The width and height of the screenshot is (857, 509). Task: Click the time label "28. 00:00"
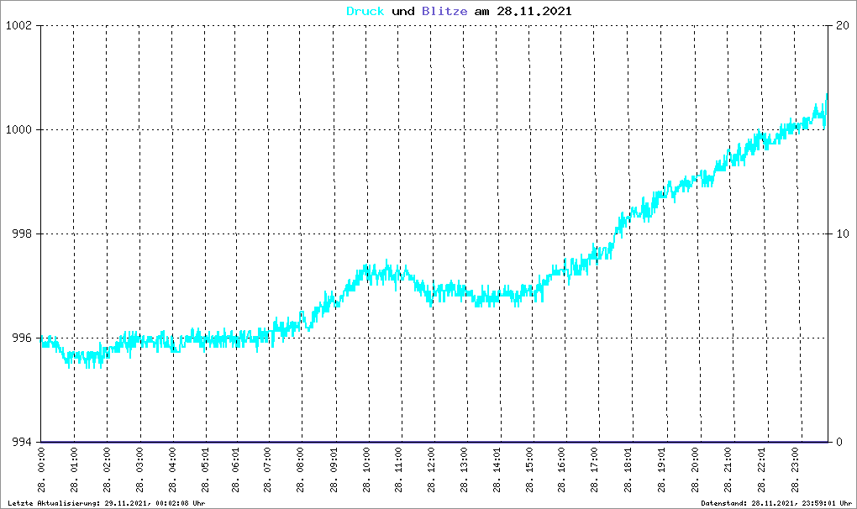(41, 470)
